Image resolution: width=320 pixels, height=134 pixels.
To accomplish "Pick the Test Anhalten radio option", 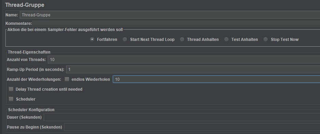I will tap(226, 40).
